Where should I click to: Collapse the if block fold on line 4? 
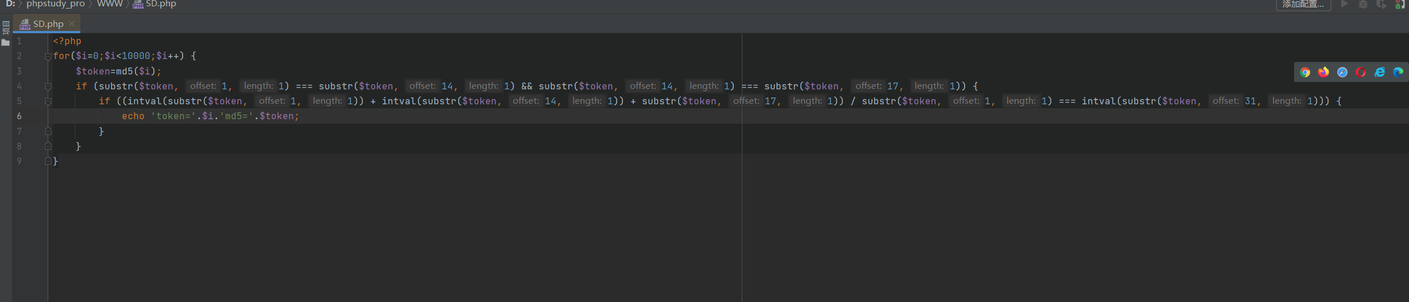click(x=48, y=87)
